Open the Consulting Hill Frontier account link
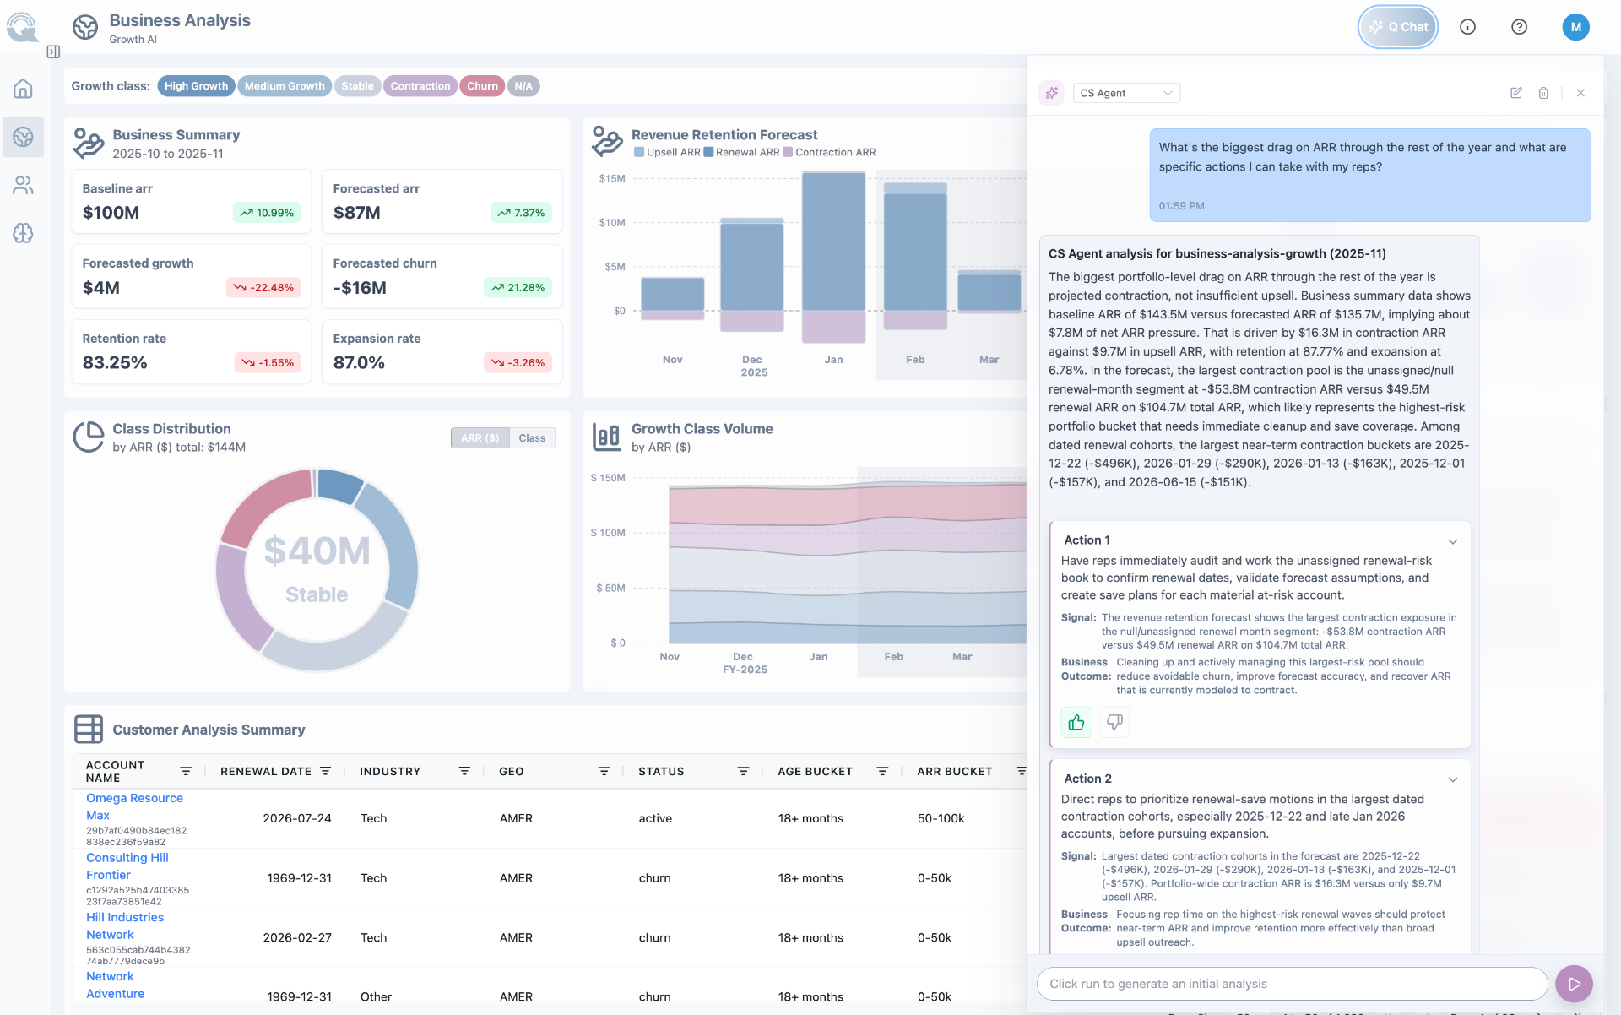1621x1015 pixels. point(127,866)
